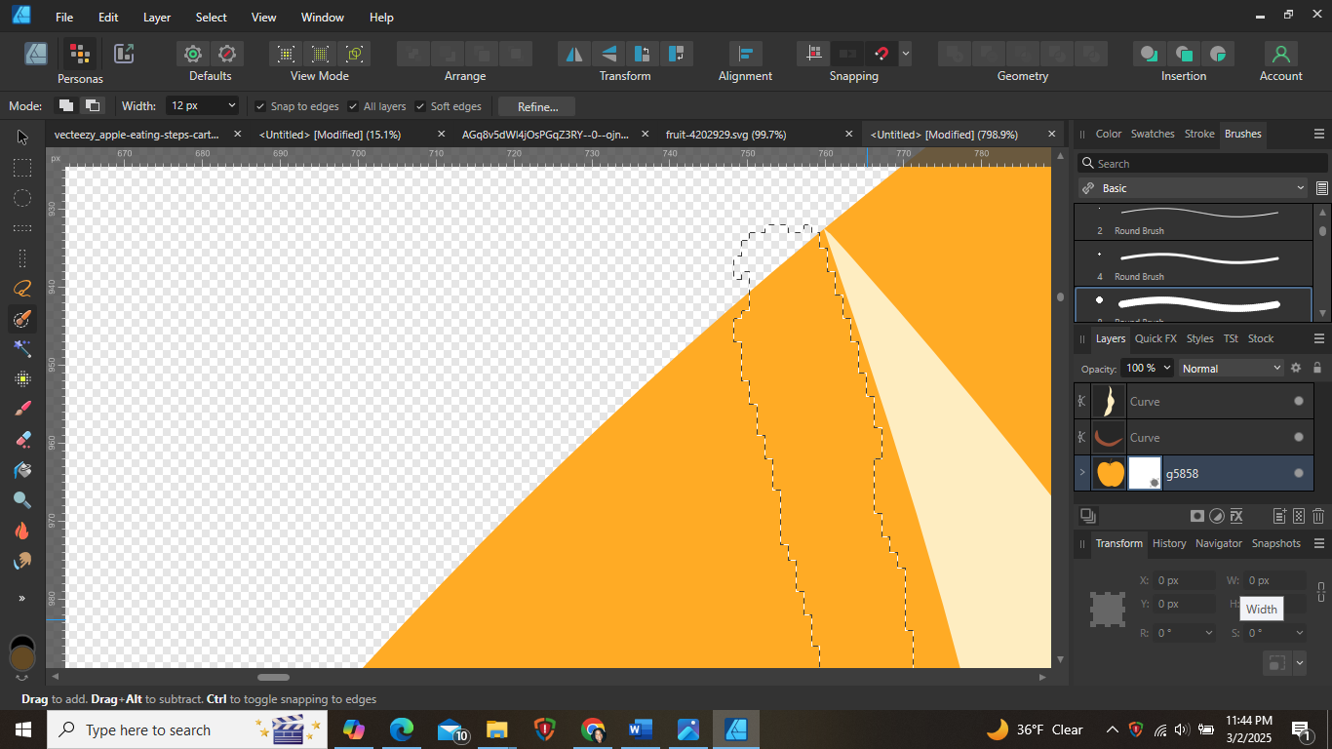Open the Normal blend mode dropdown

pyautogui.click(x=1231, y=368)
